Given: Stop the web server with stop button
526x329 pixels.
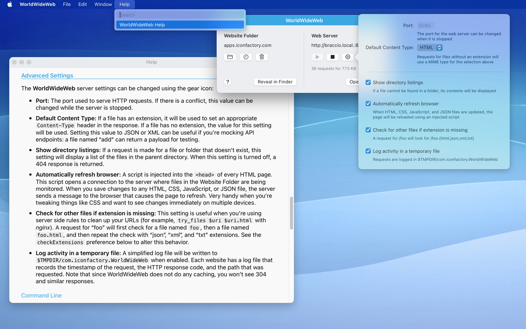Looking at the screenshot, I should click(333, 57).
